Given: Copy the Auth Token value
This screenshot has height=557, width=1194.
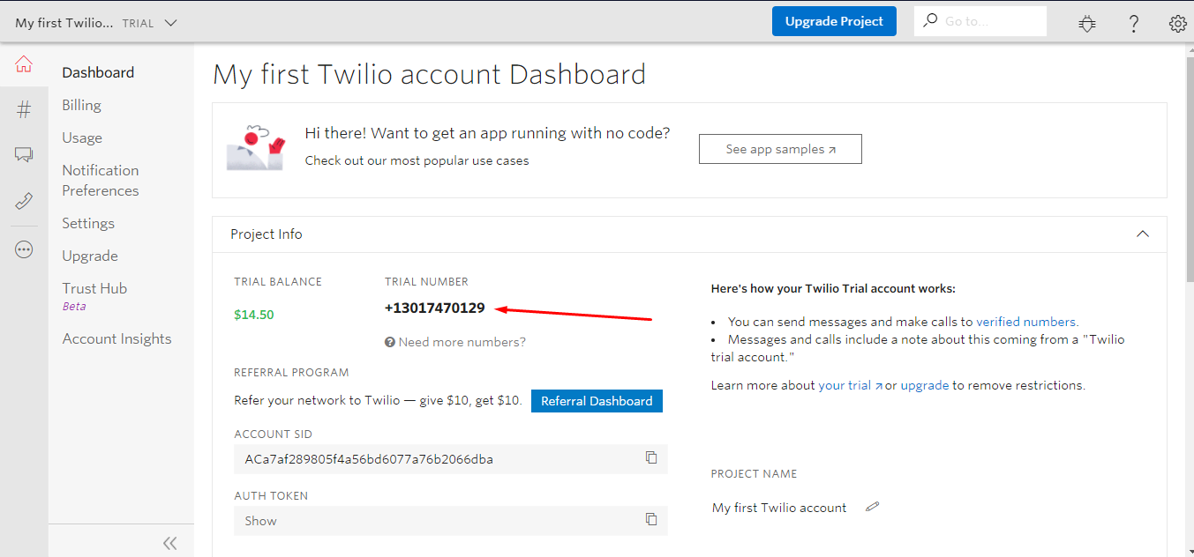Looking at the screenshot, I should point(651,519).
